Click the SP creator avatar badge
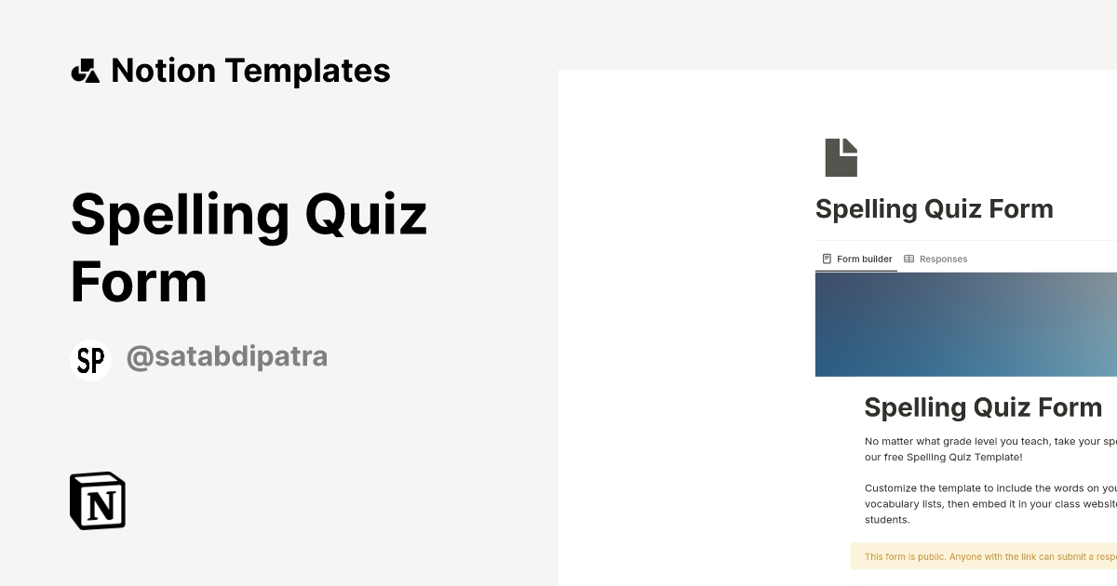The width and height of the screenshot is (1117, 586). 90,359
